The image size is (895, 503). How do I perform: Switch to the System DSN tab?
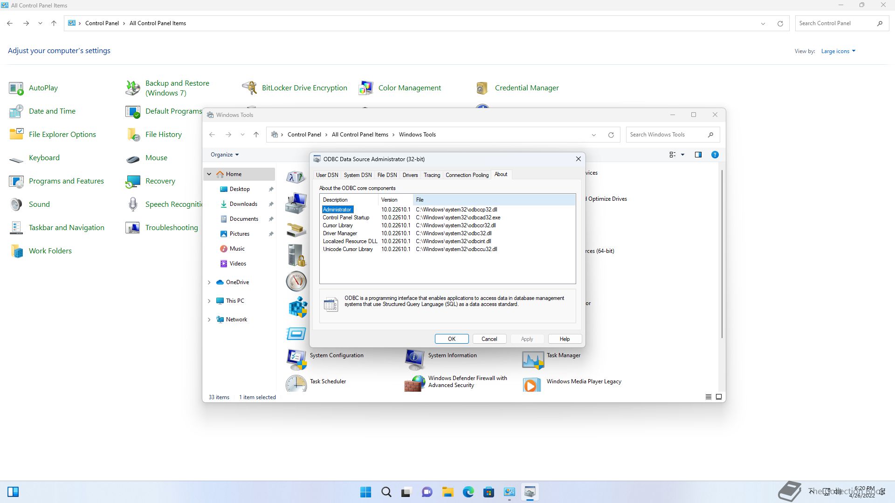358,175
